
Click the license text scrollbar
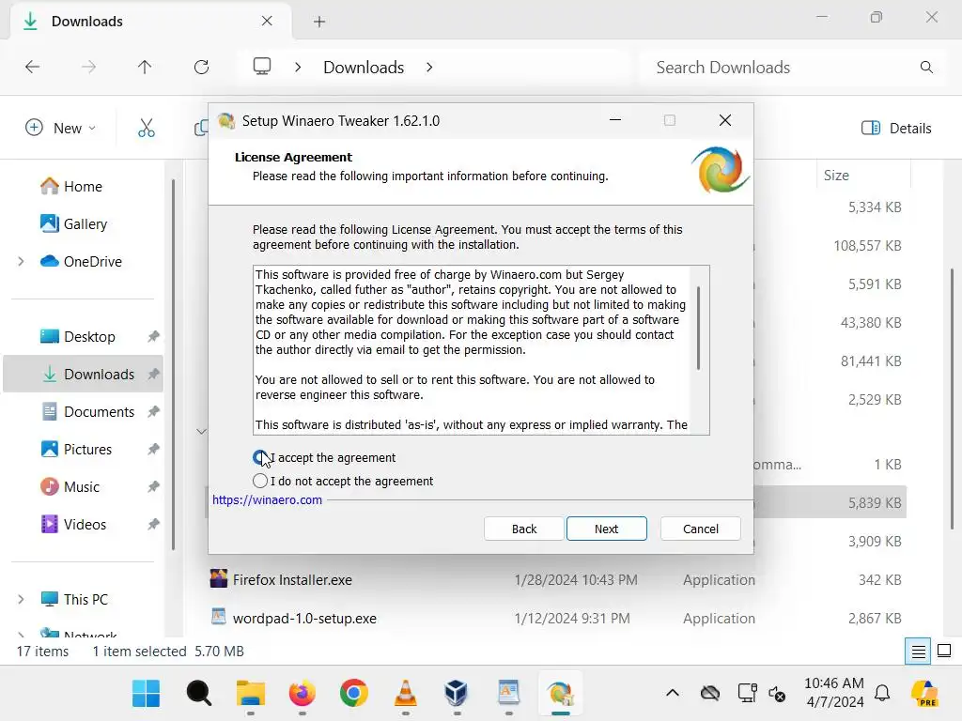click(698, 328)
